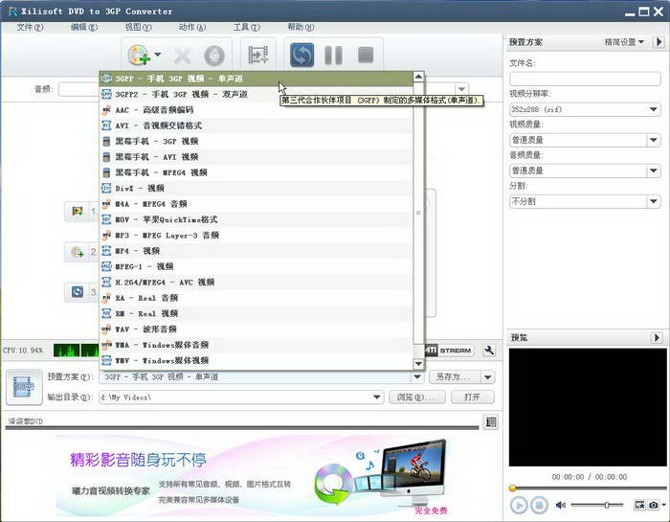Select MPEG-1 视频 profile
The image size is (670, 522).
(257, 267)
